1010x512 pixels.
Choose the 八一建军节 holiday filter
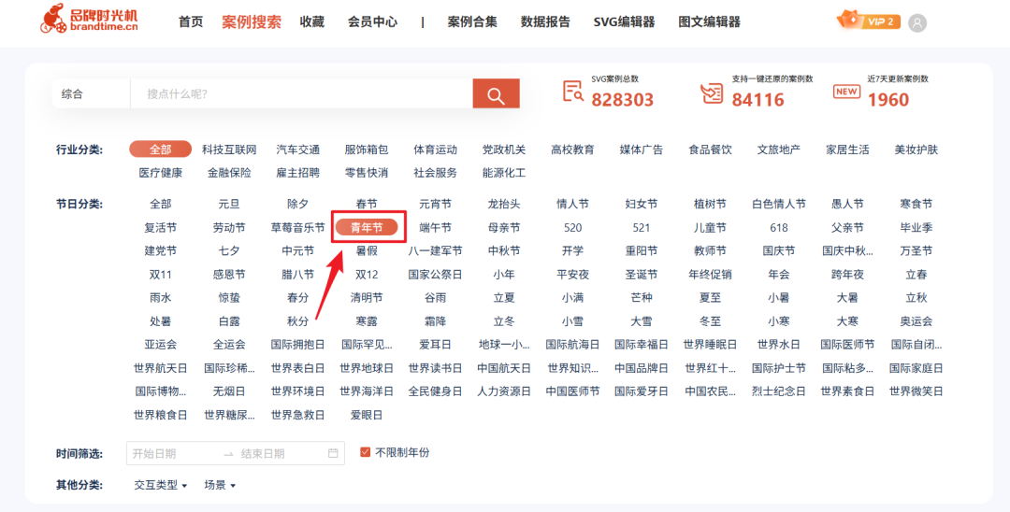[436, 250]
